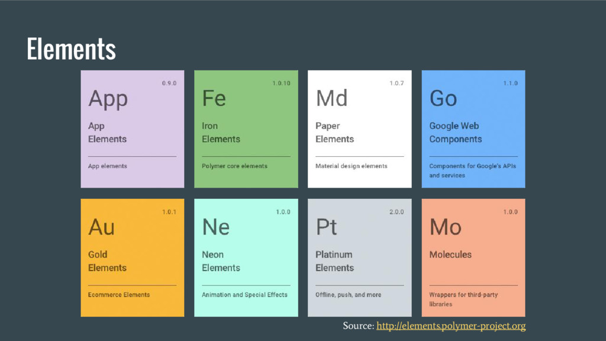Choose the Mo Molecules tile

pos(473,258)
